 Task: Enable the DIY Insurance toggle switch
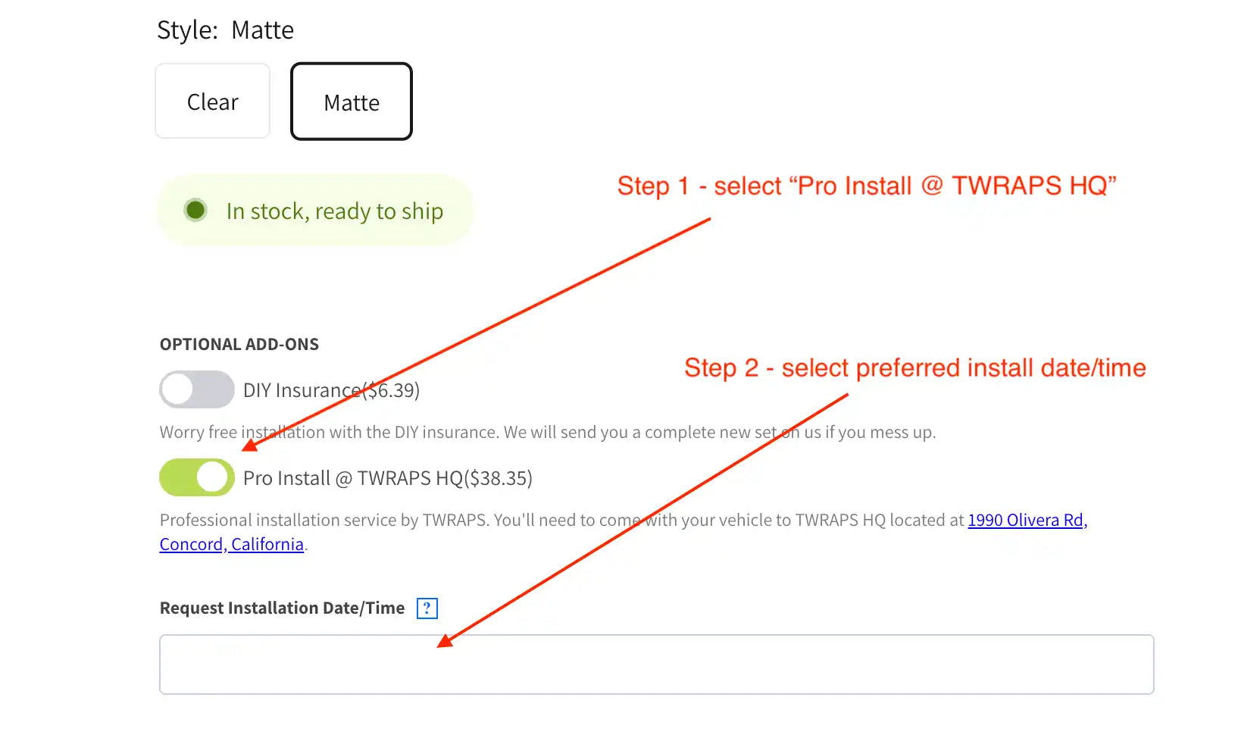pyautogui.click(x=196, y=389)
